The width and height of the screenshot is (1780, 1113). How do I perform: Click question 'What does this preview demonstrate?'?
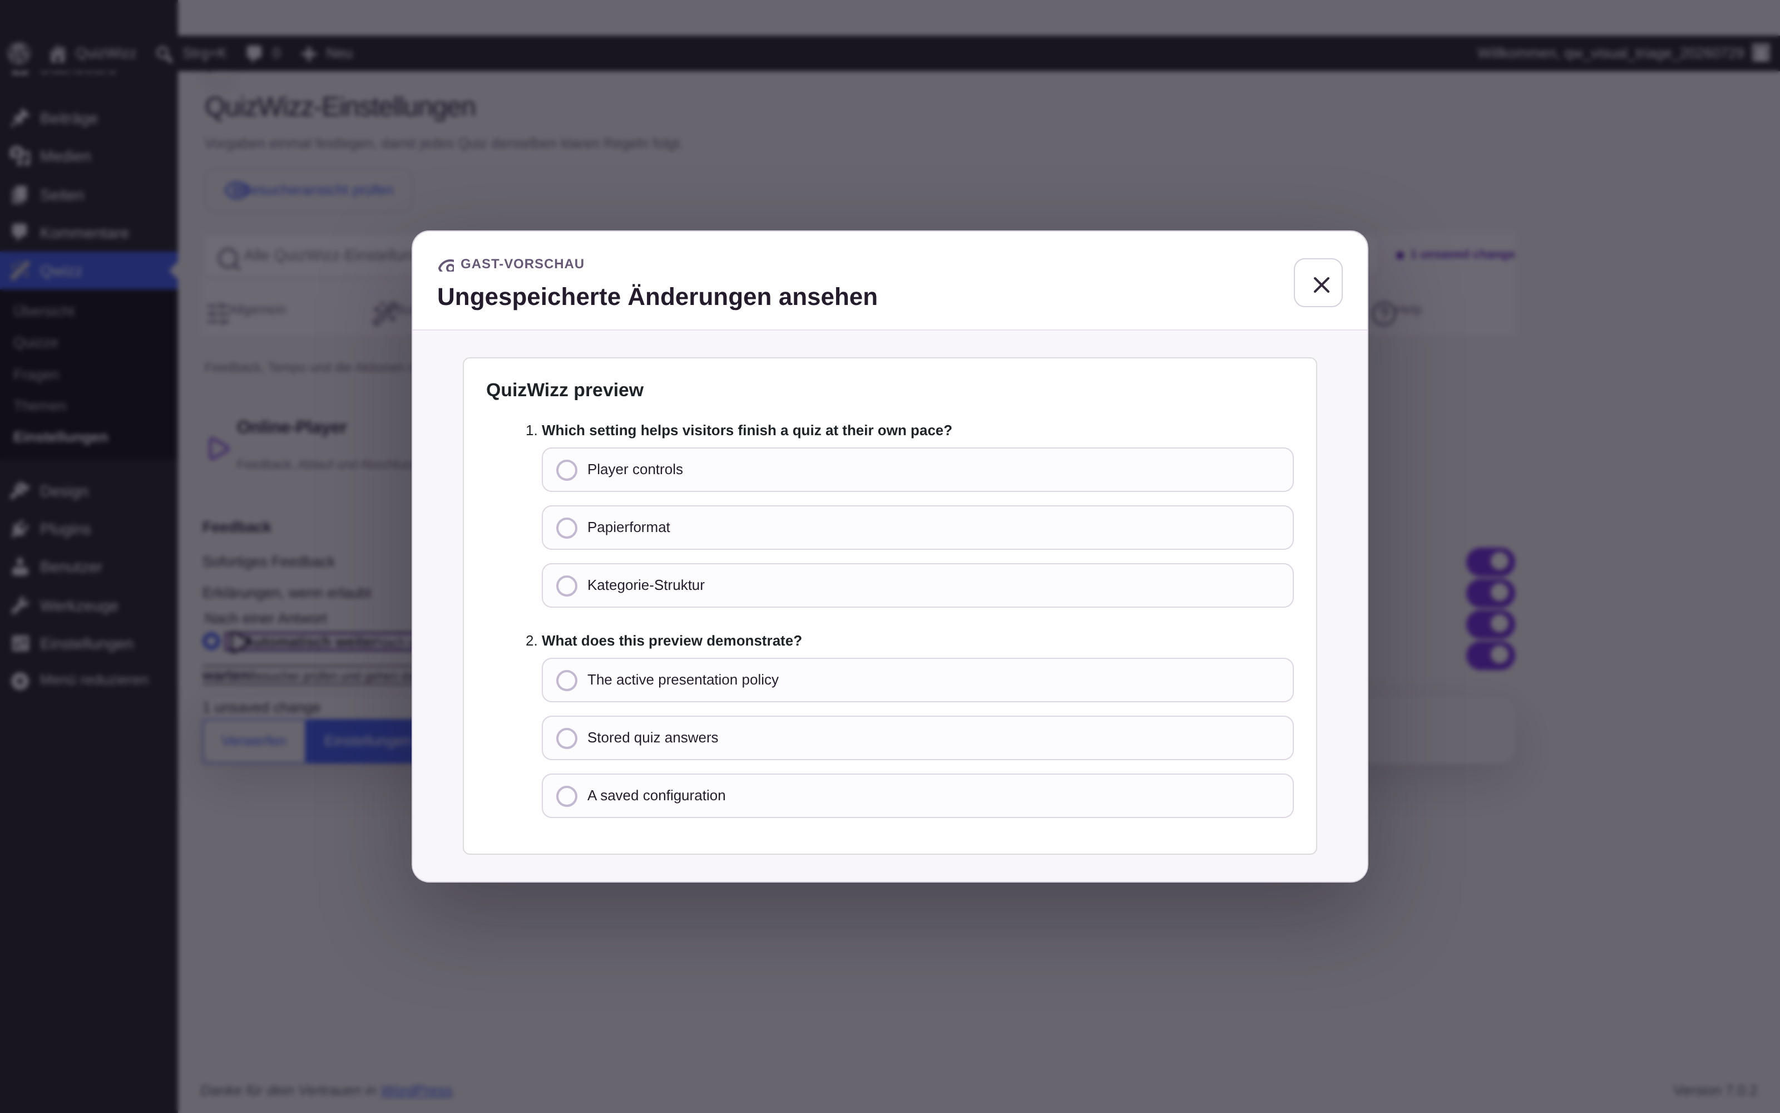pyautogui.click(x=671, y=641)
